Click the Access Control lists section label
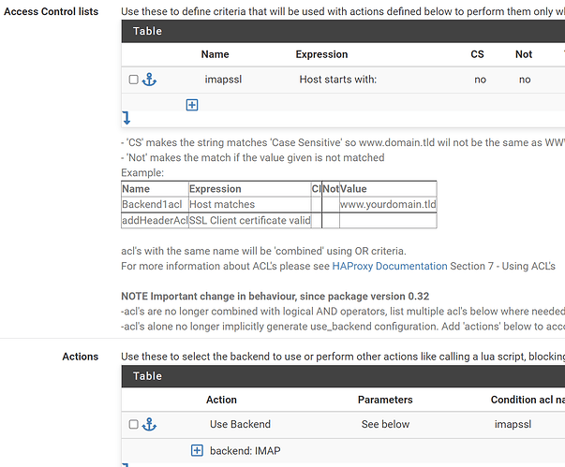This screenshot has height=467, width=565. (52, 11)
